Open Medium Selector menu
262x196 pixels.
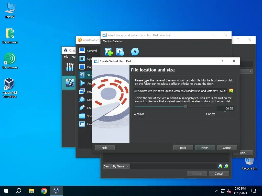point(113,41)
